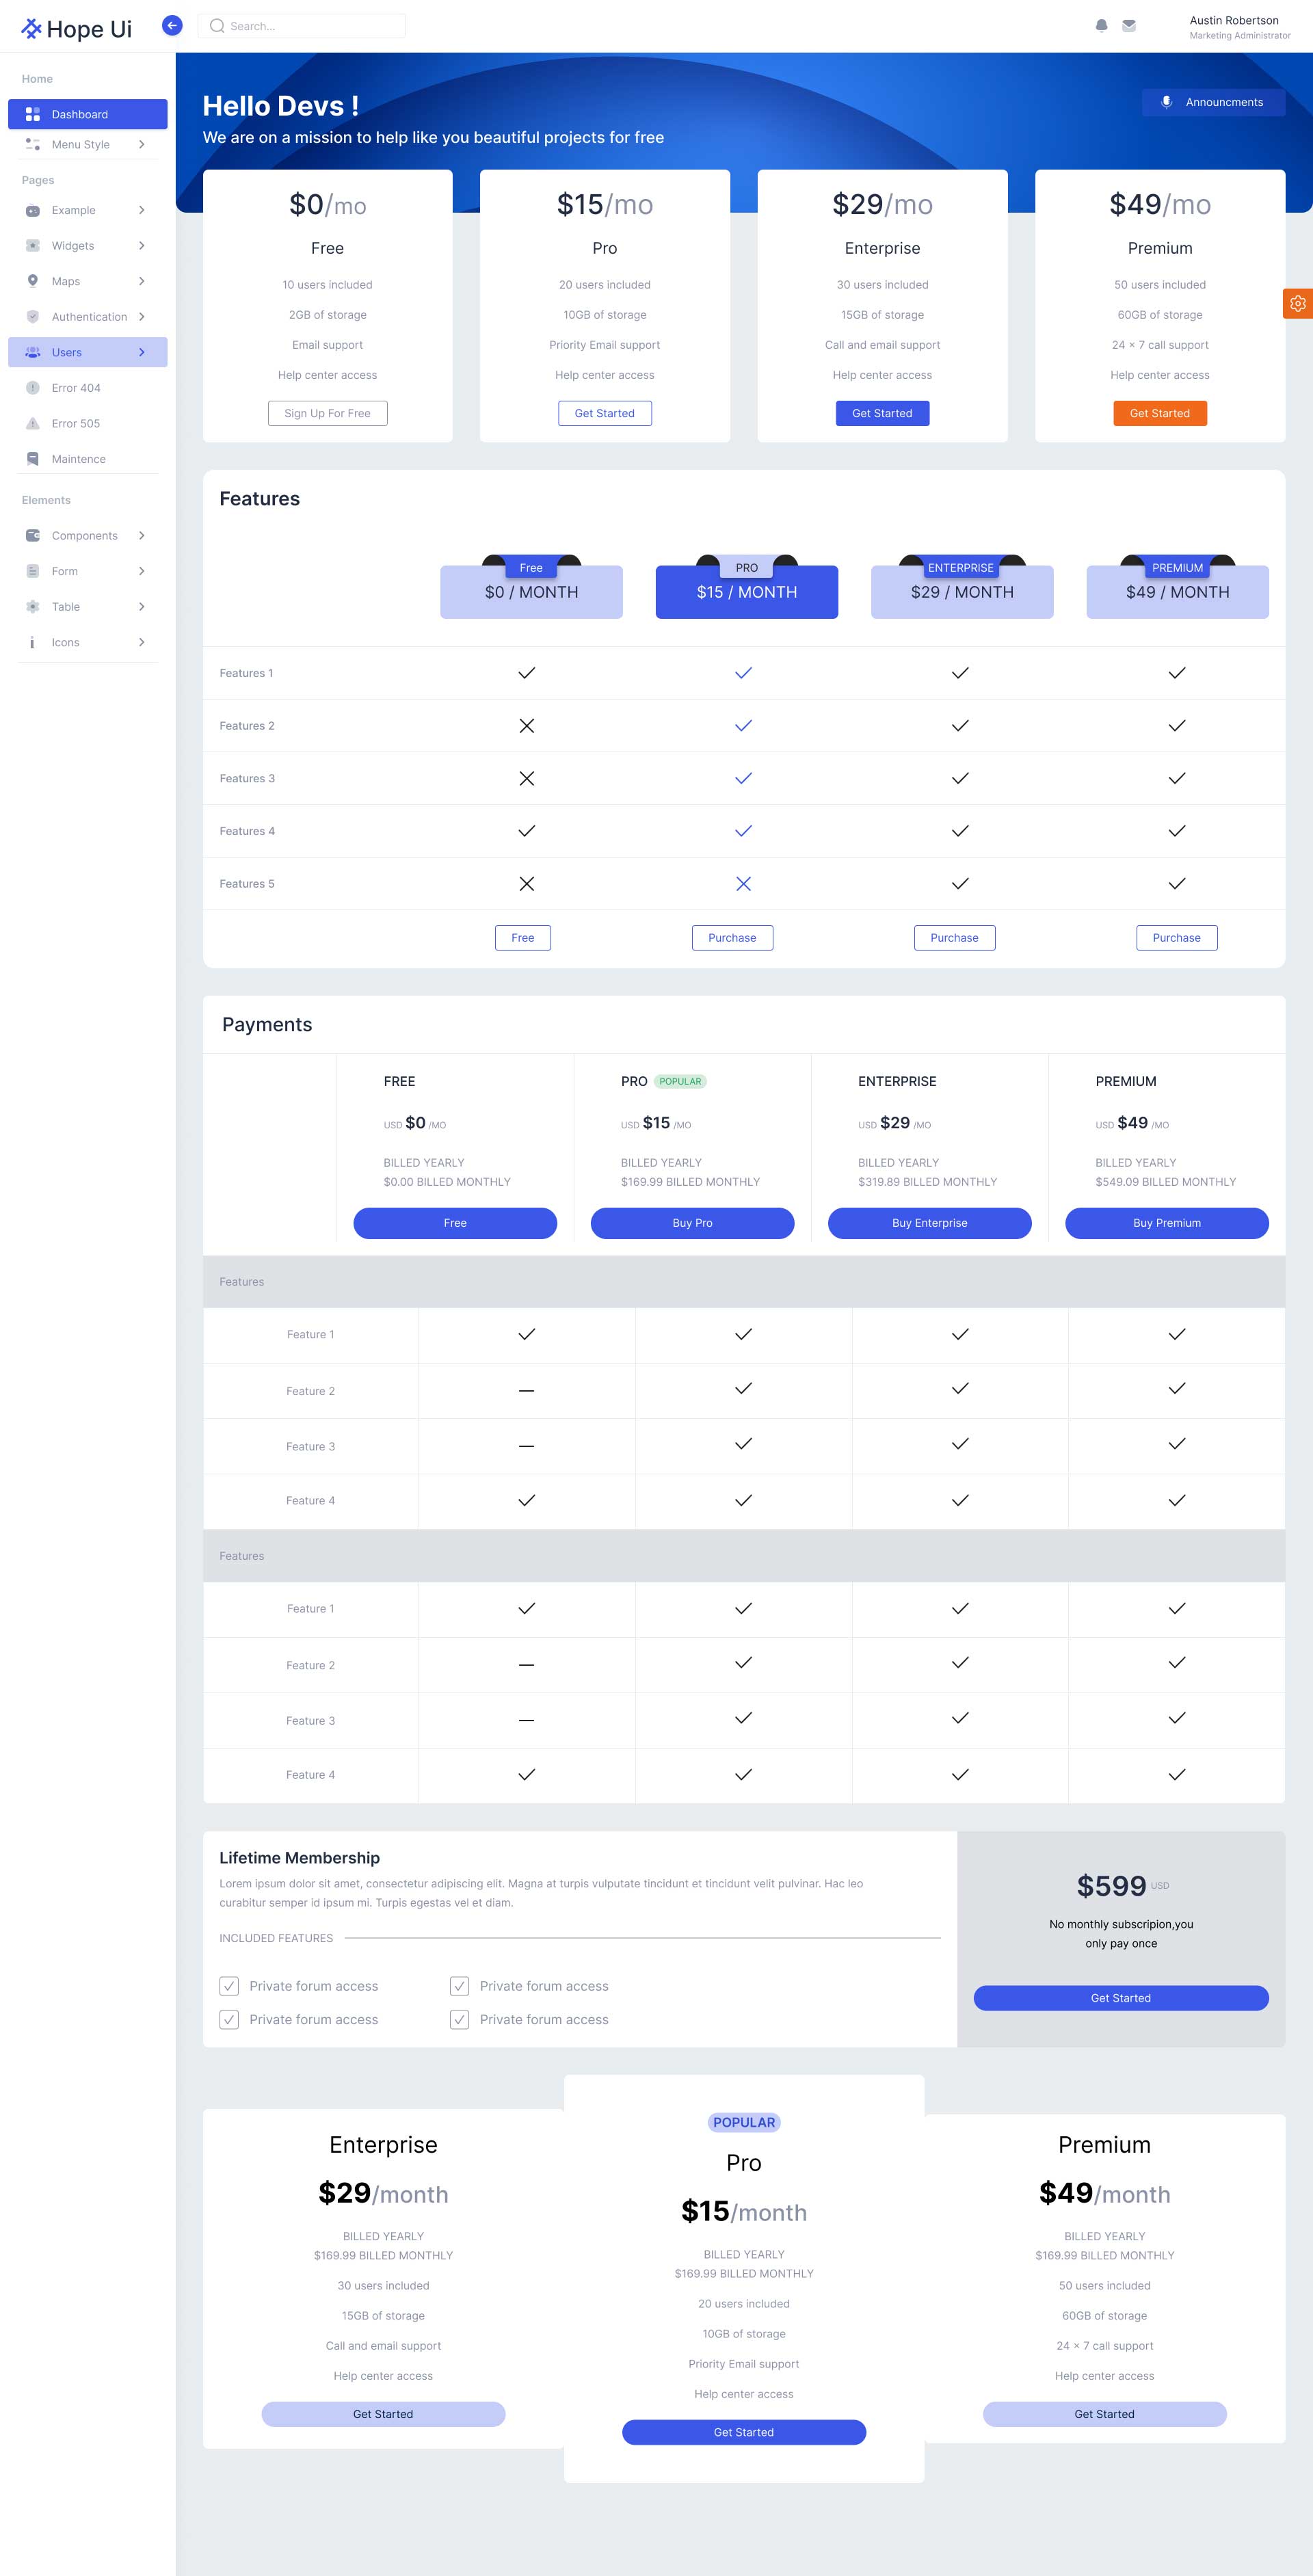Expand the Menu Style chevron

click(x=142, y=144)
